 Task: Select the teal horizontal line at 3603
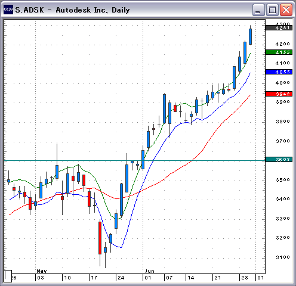tap(134, 160)
